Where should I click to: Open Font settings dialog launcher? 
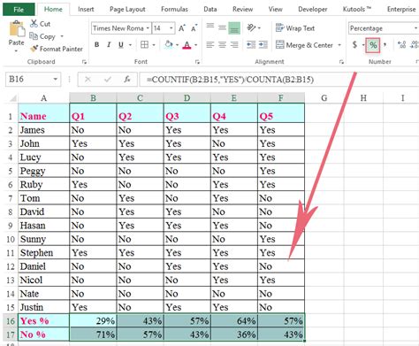click(x=197, y=62)
